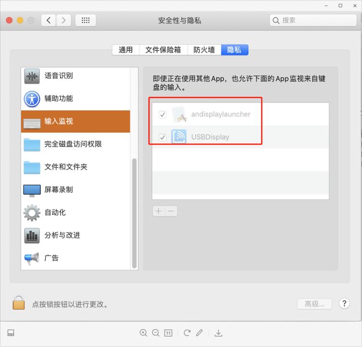The image size is (362, 347).
Task: Select 屏幕录制 in the sidebar list
Action: pyautogui.click(x=59, y=189)
